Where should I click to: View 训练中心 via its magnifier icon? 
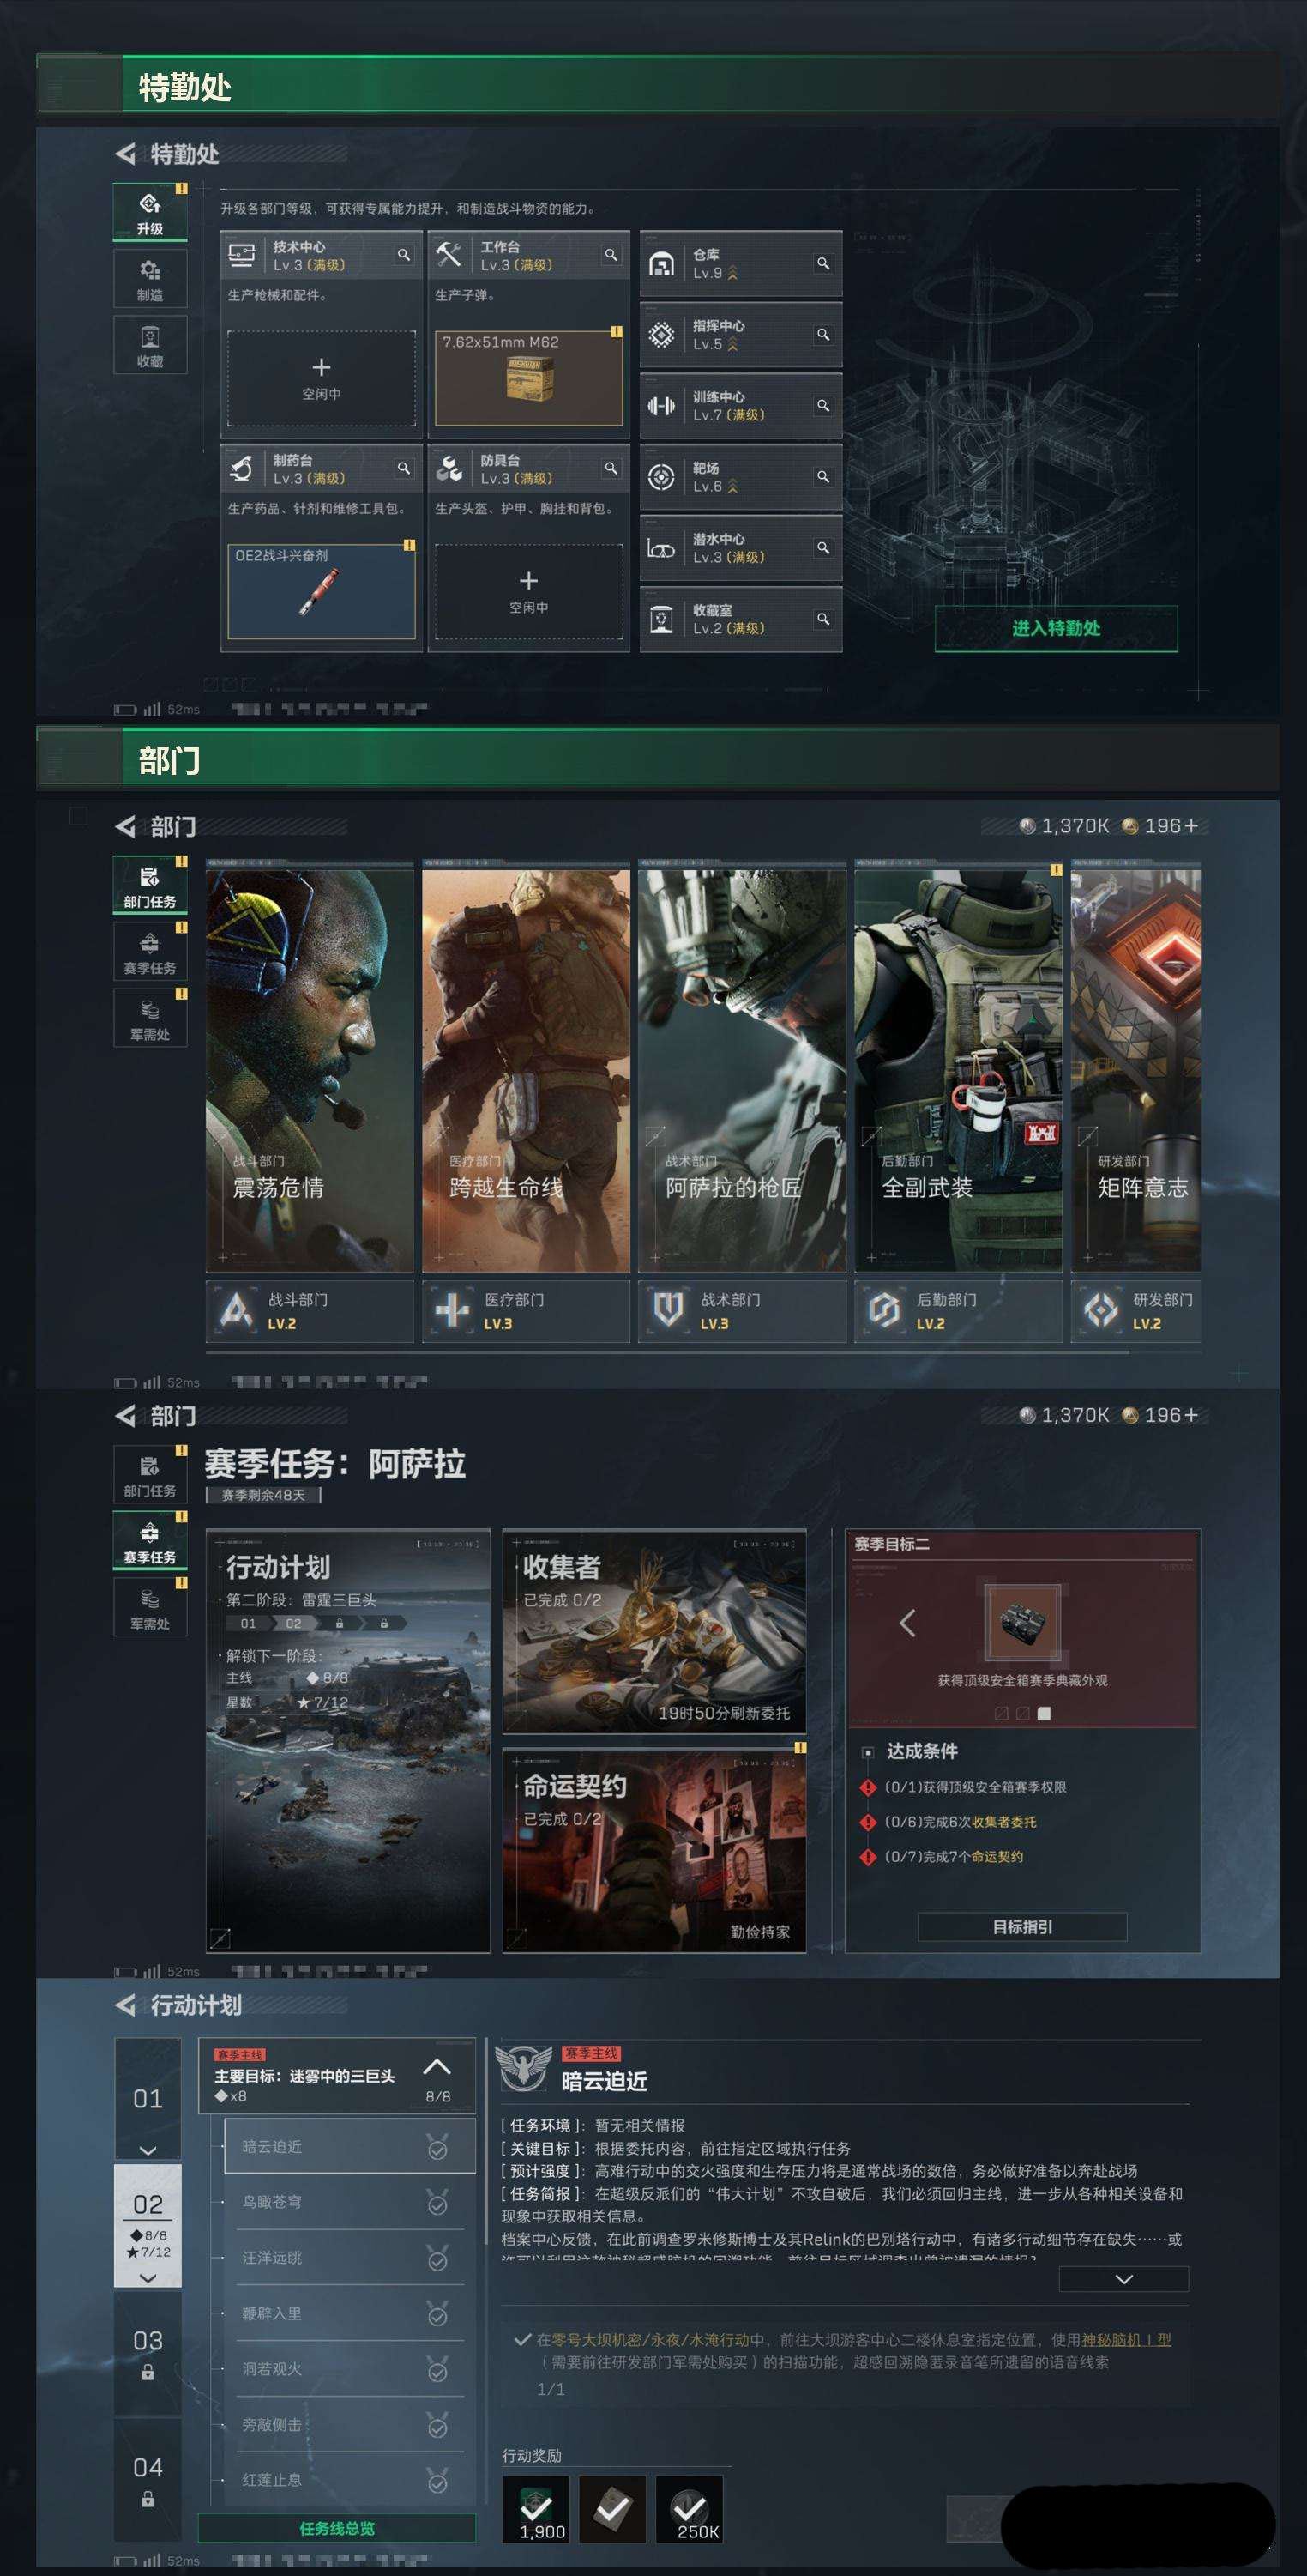point(823,405)
